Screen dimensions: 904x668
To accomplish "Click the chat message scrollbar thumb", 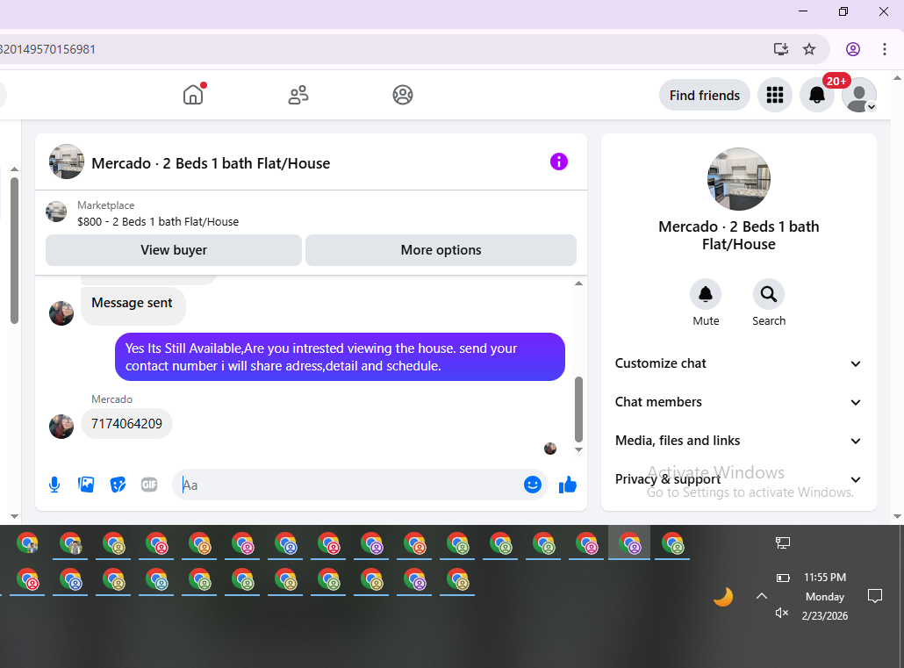I will (x=578, y=409).
